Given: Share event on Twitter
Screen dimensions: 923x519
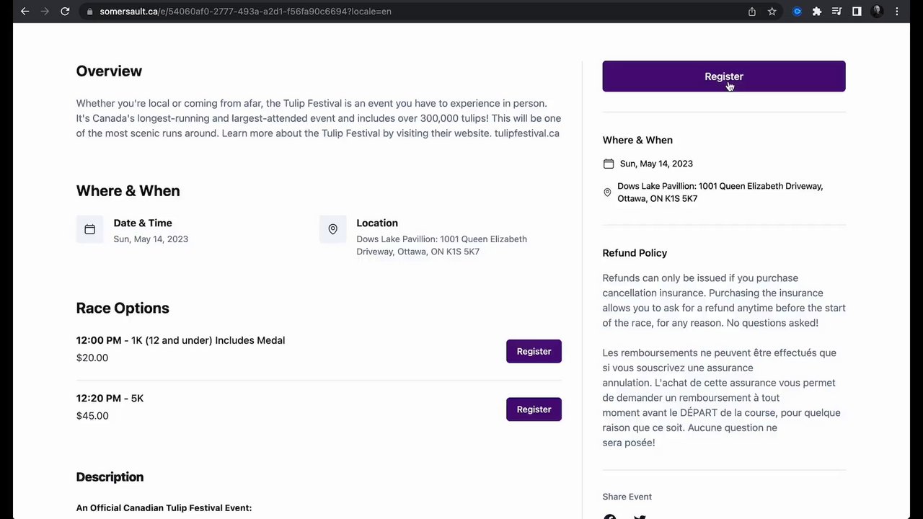Looking at the screenshot, I should tap(640, 516).
